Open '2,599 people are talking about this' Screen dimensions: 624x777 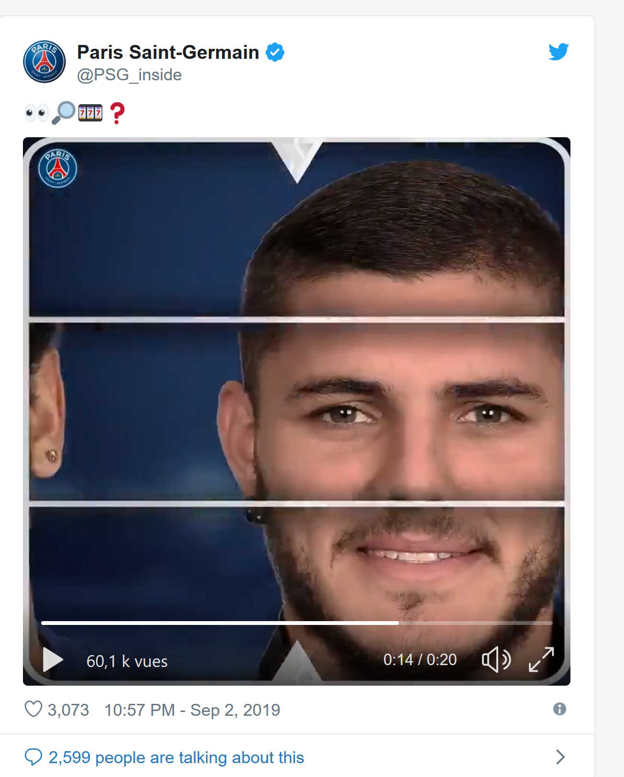[x=176, y=757]
